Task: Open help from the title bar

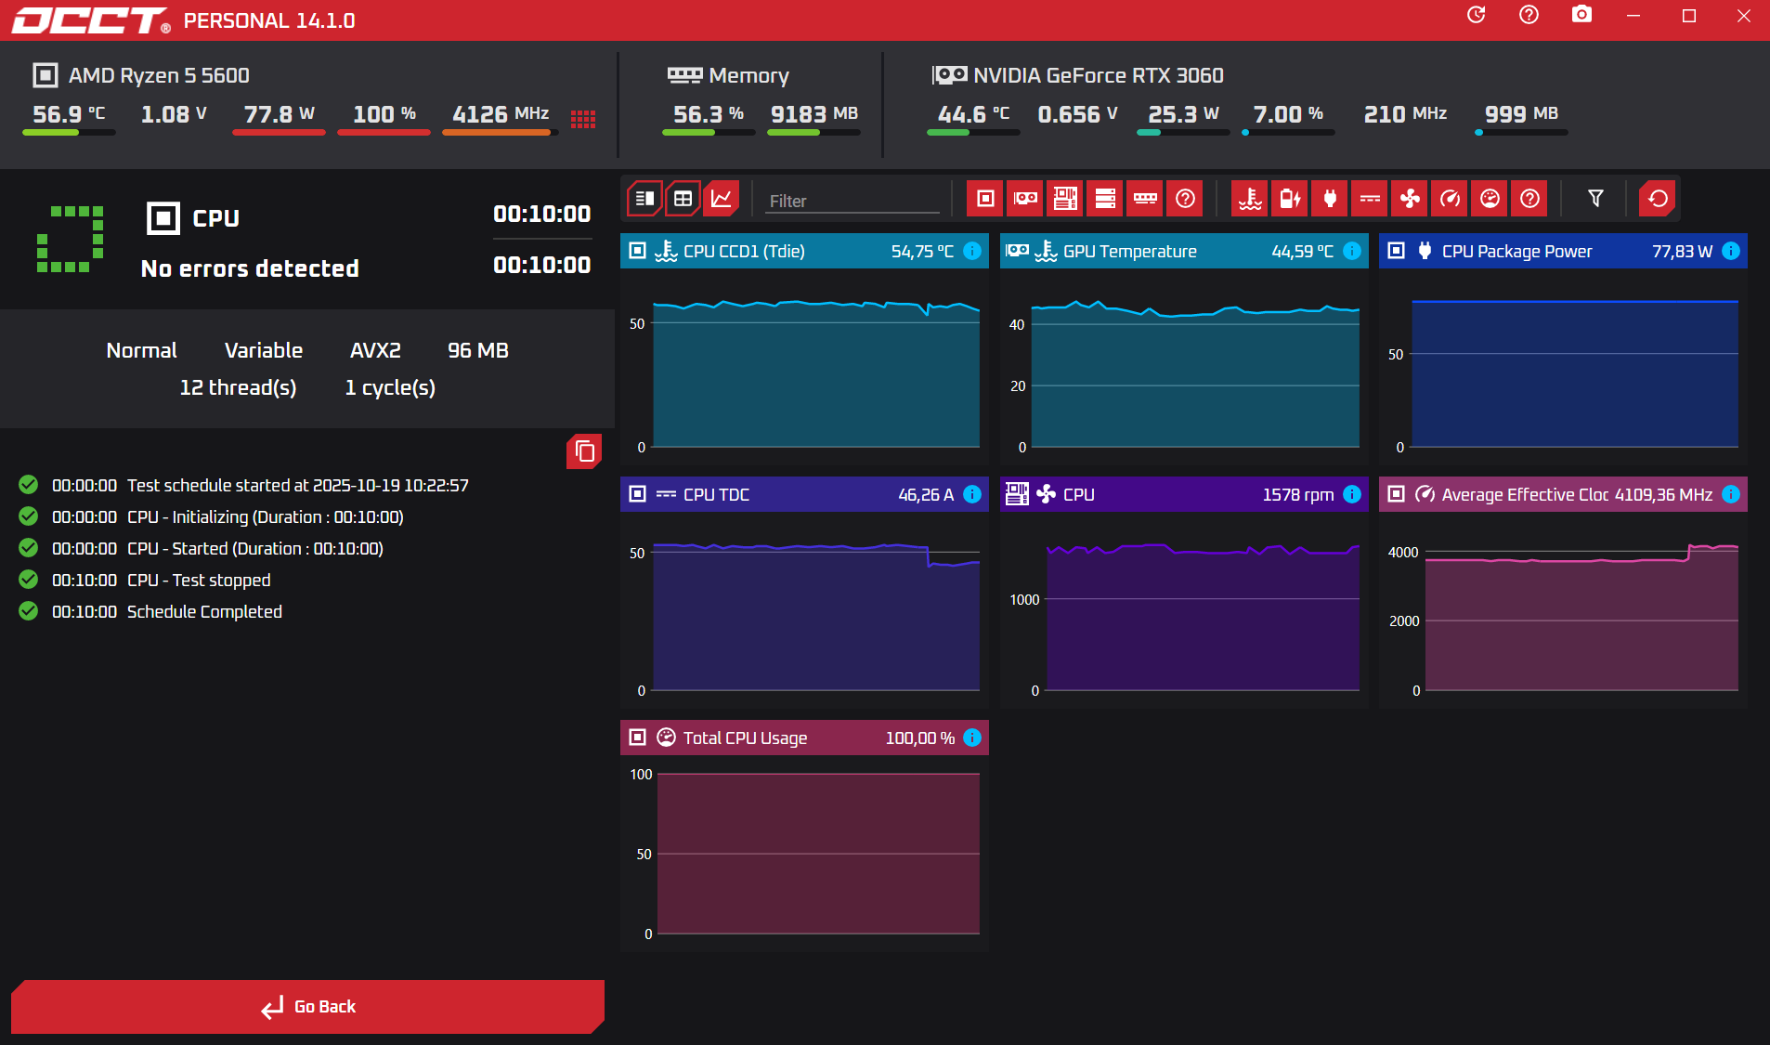Action: point(1529,16)
